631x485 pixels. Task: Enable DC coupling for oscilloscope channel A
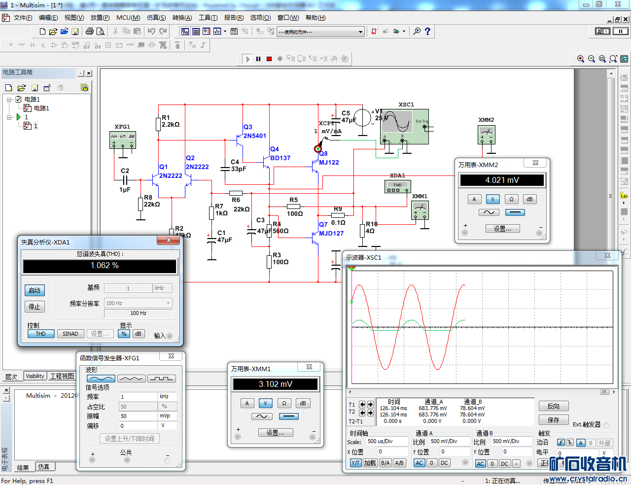point(444,463)
